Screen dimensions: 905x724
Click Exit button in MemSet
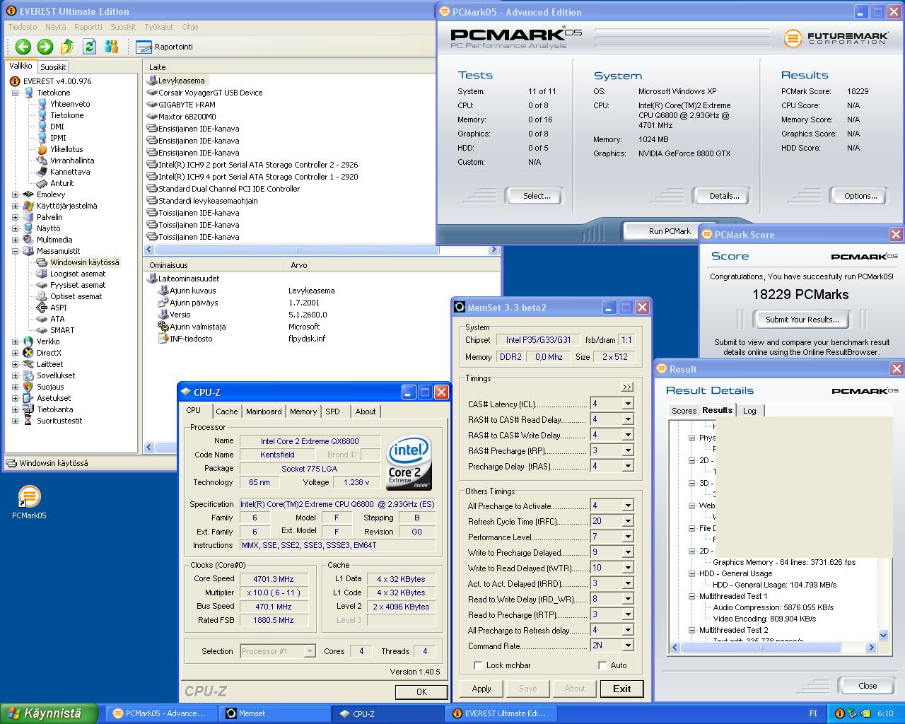click(622, 689)
